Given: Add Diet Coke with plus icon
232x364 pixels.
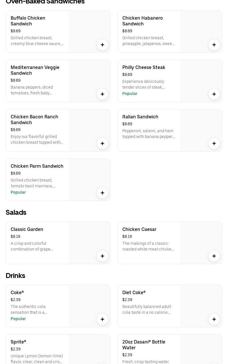Looking at the screenshot, I should tap(214, 319).
